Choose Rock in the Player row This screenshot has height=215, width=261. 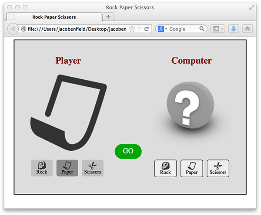[x=42, y=168]
